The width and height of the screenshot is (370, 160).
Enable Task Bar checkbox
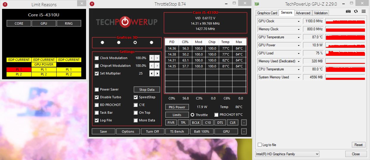point(96,113)
